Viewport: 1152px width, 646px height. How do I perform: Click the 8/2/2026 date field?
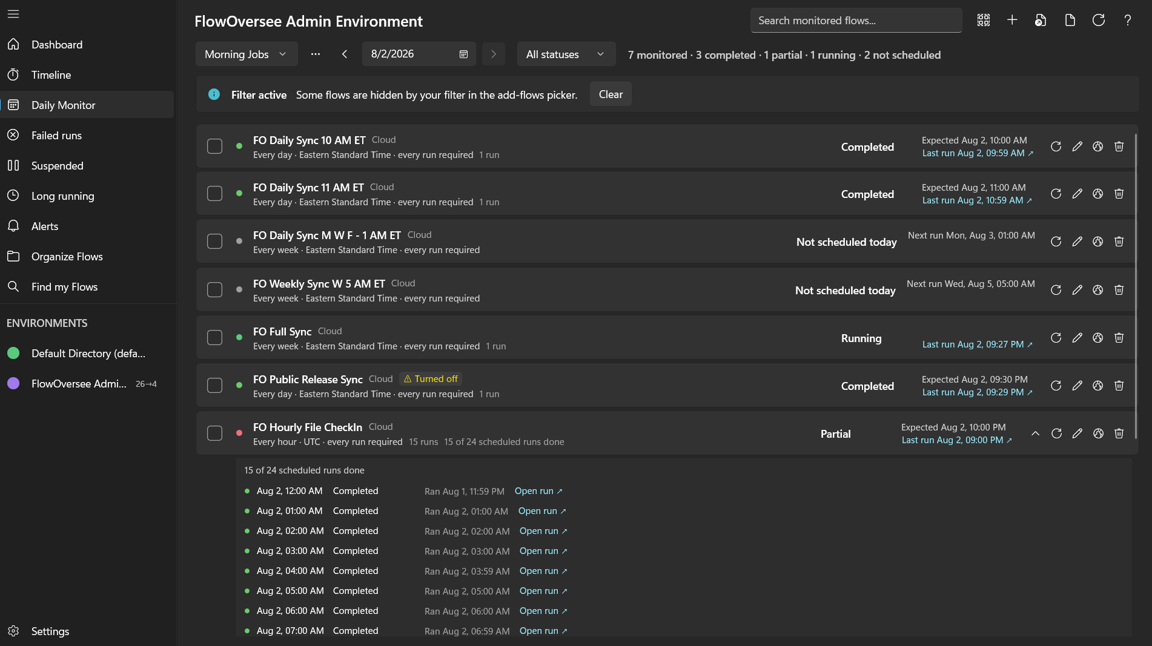pyautogui.click(x=419, y=54)
